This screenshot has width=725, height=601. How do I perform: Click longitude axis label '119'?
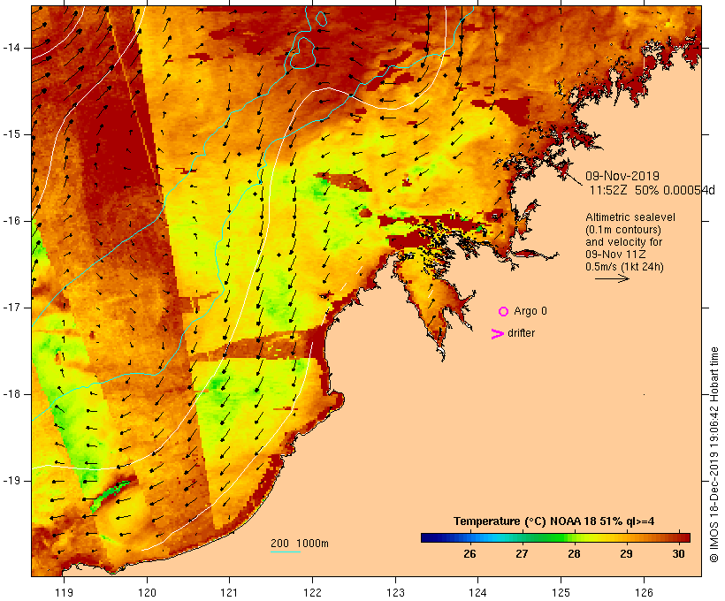point(64,592)
